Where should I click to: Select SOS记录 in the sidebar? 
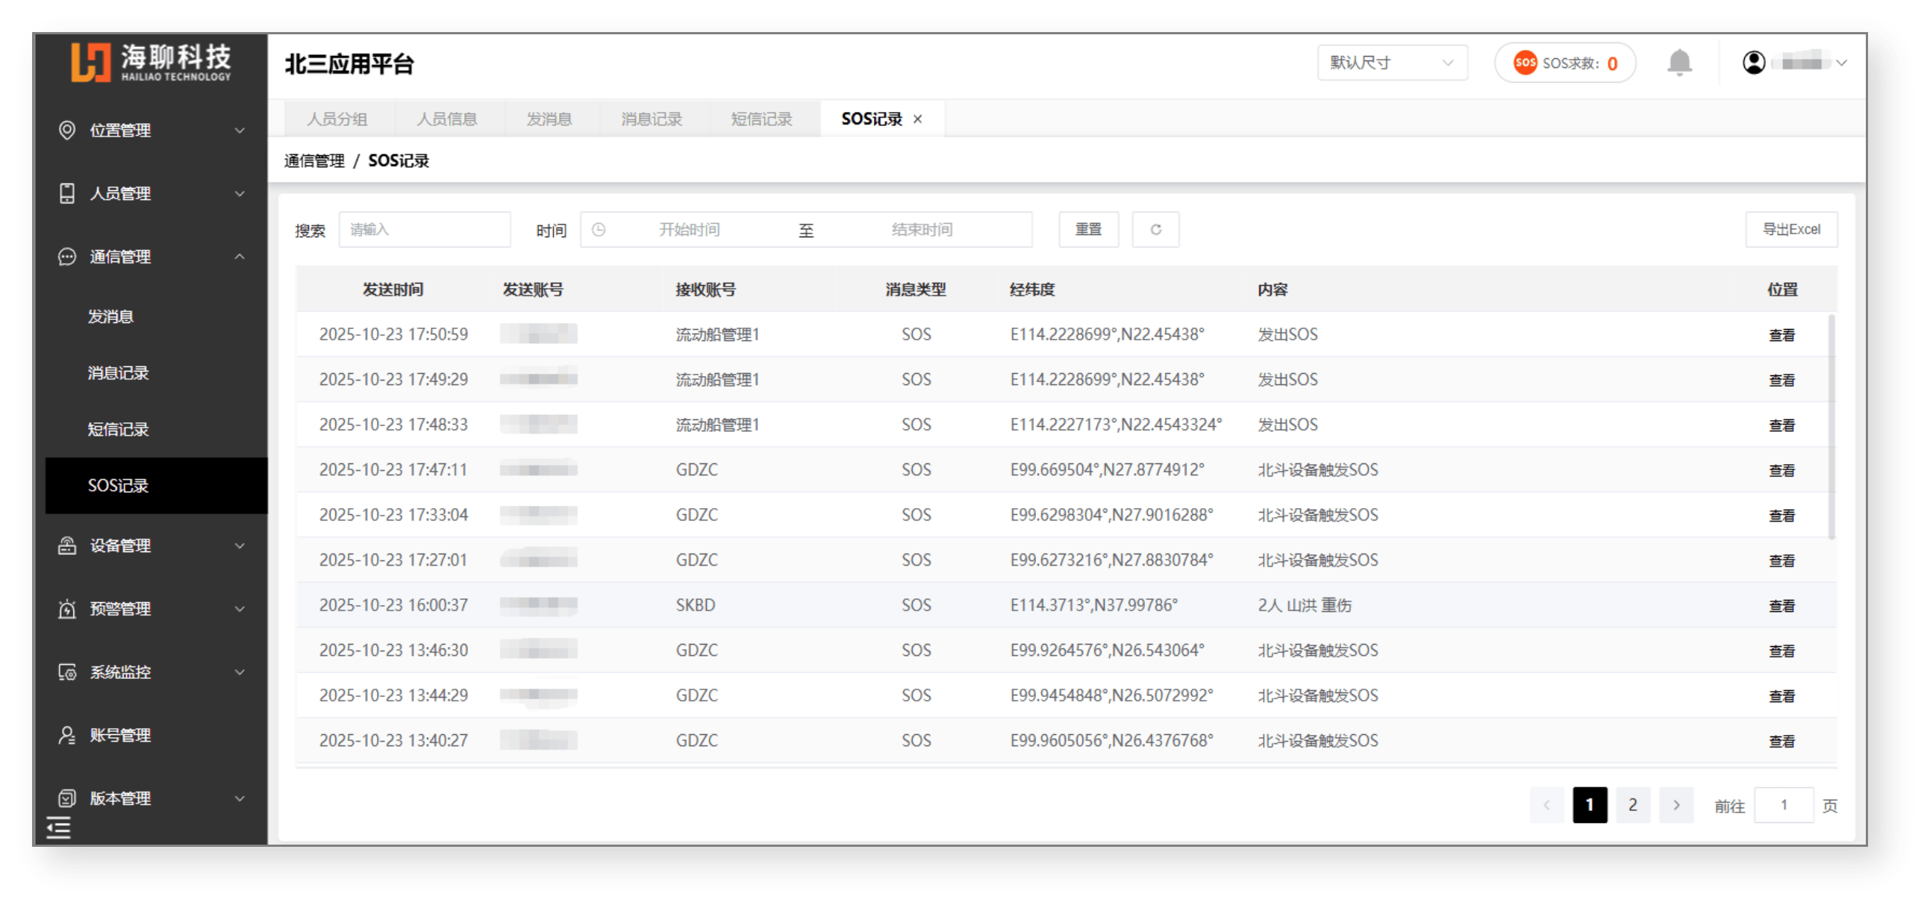(x=156, y=486)
